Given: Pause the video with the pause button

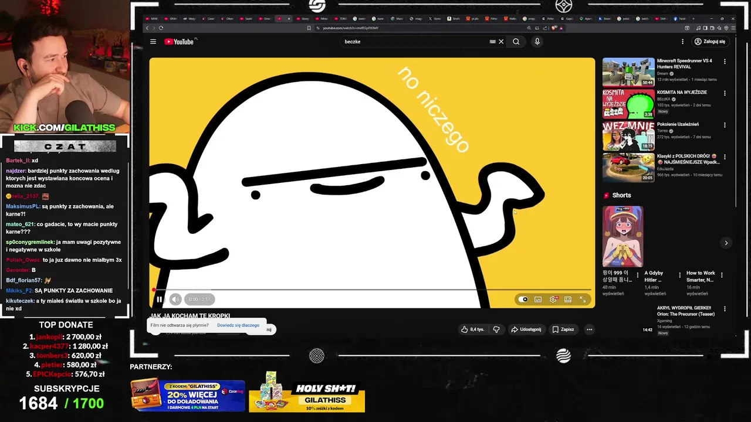Looking at the screenshot, I should (x=159, y=300).
